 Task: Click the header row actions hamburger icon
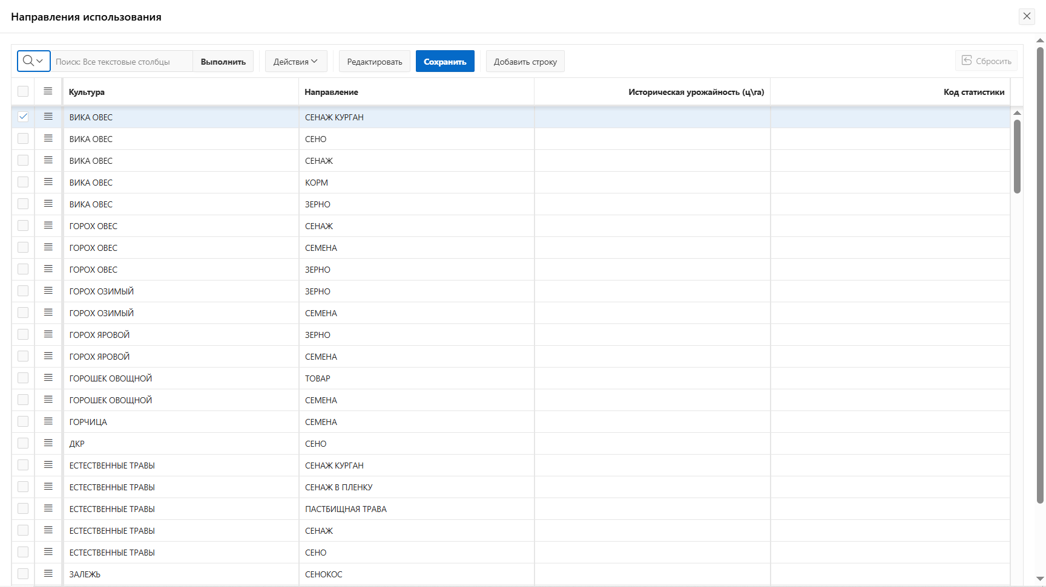(48, 91)
